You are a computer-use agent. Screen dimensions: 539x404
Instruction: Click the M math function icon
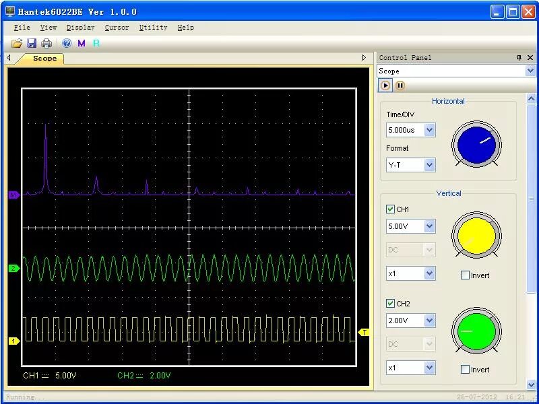[x=81, y=42]
